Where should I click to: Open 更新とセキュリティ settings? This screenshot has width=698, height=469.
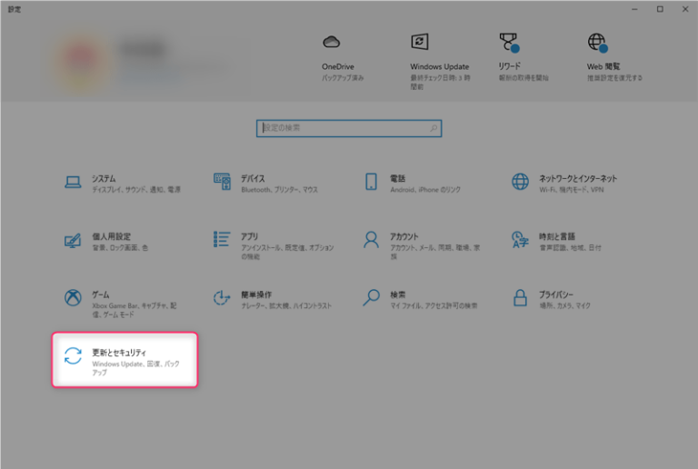click(125, 360)
